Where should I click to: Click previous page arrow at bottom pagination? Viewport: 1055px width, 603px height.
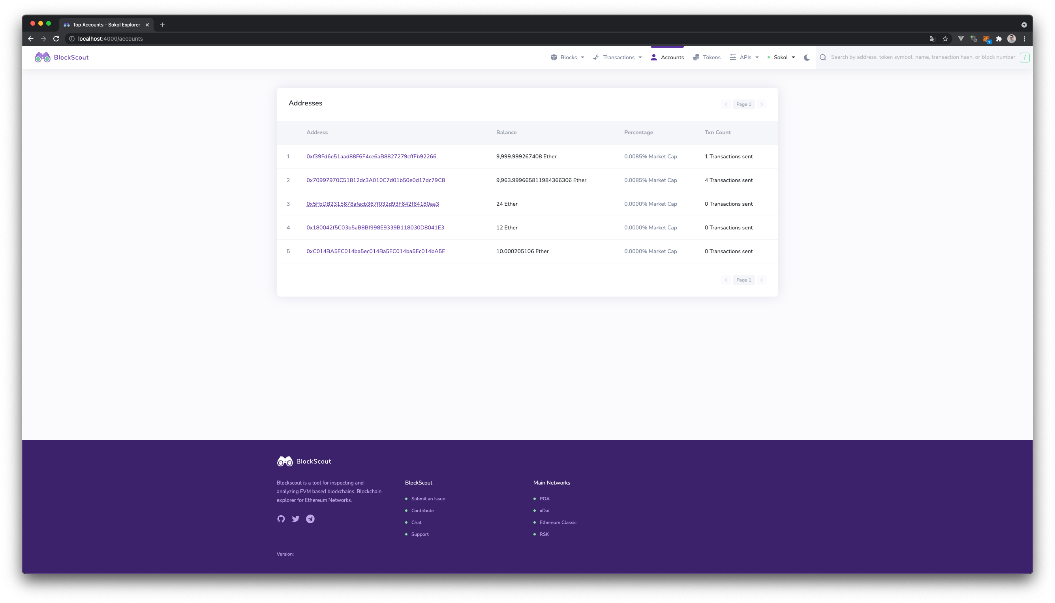tap(726, 280)
